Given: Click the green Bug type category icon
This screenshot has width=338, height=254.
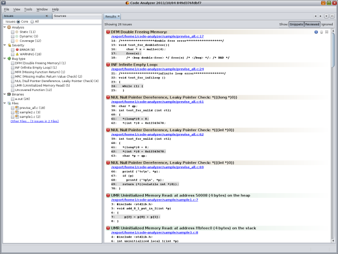Looking at the screenshot, I should (x=9, y=59).
